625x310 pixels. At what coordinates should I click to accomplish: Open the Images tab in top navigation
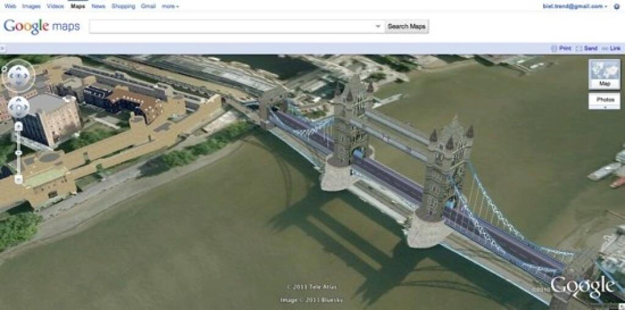tap(32, 6)
